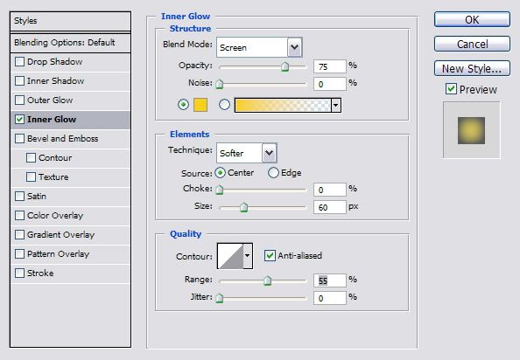Click the yellow glow color swatch
This screenshot has width=520, height=360.
coord(200,105)
